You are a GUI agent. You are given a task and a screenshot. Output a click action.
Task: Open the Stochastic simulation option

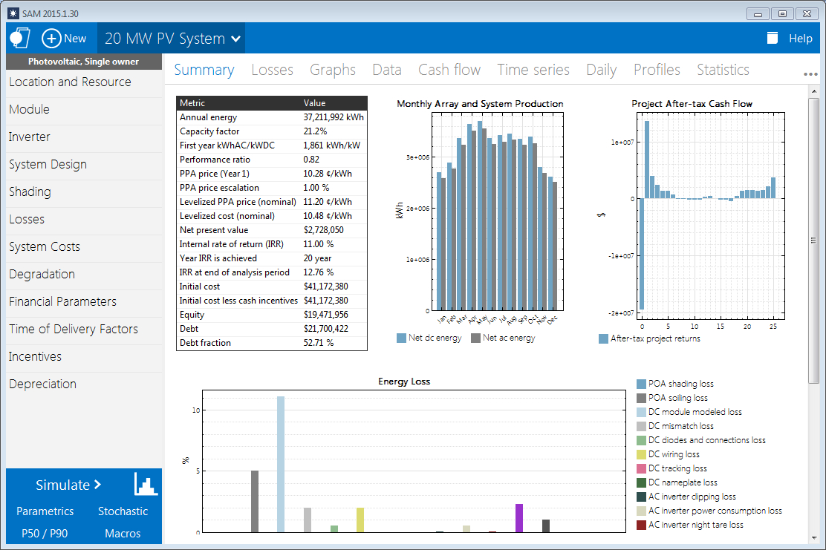pyautogui.click(x=123, y=511)
